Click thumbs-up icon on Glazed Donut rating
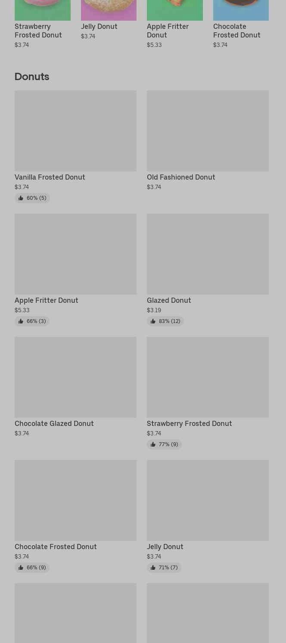286x643 pixels. (153, 321)
